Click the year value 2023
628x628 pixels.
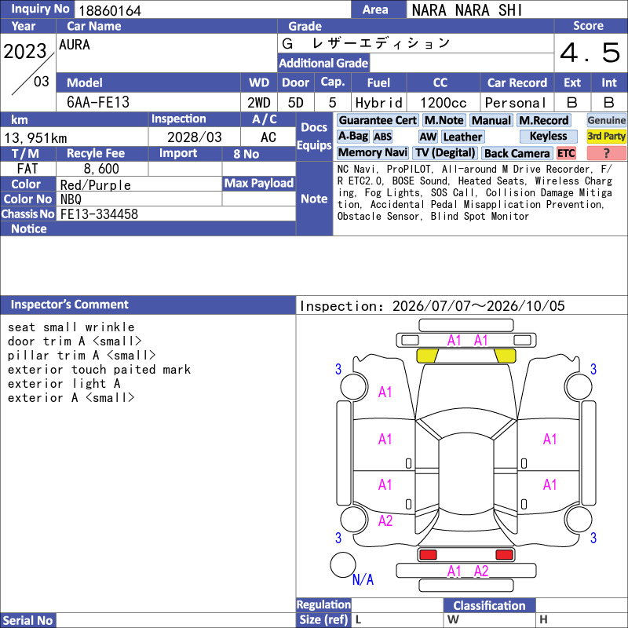[25, 51]
